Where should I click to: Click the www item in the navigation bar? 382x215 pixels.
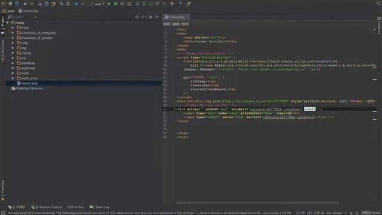point(8,11)
